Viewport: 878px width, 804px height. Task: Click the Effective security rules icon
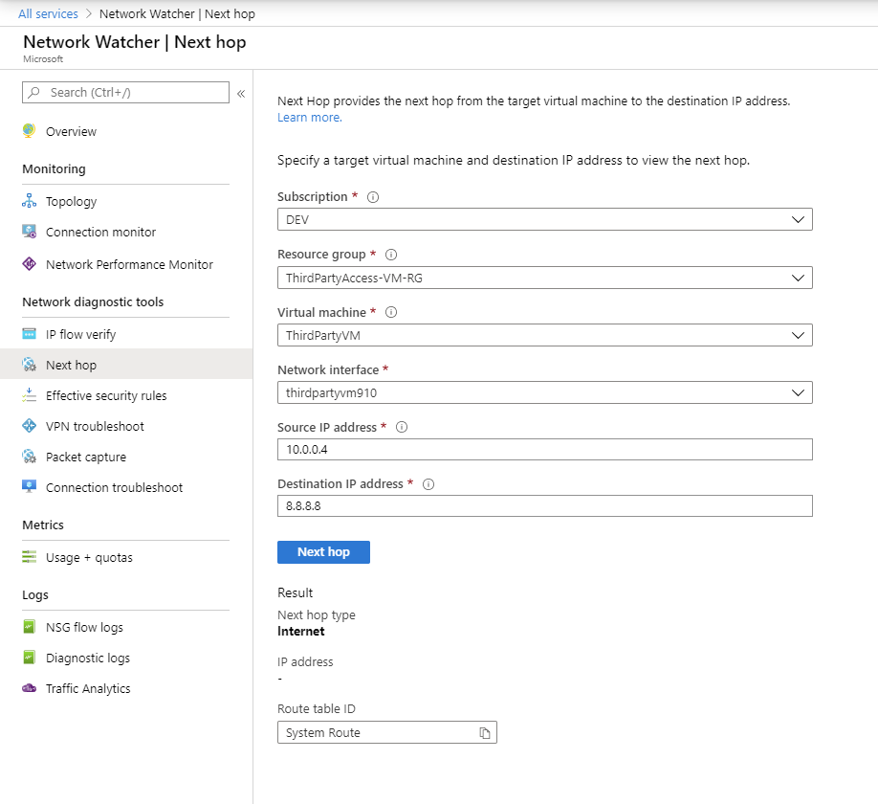click(x=29, y=395)
